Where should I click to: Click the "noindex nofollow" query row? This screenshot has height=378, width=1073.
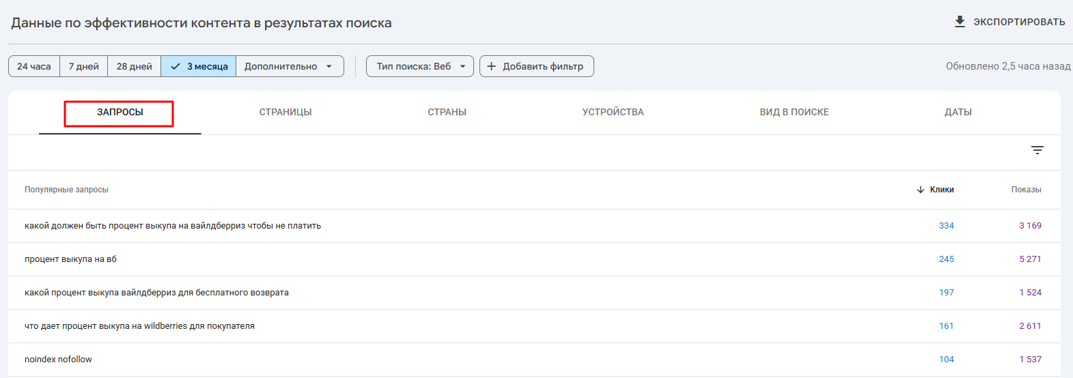(x=58, y=360)
